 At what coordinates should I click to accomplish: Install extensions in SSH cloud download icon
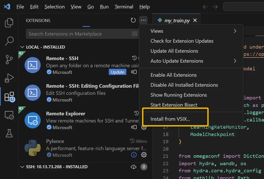(133, 167)
